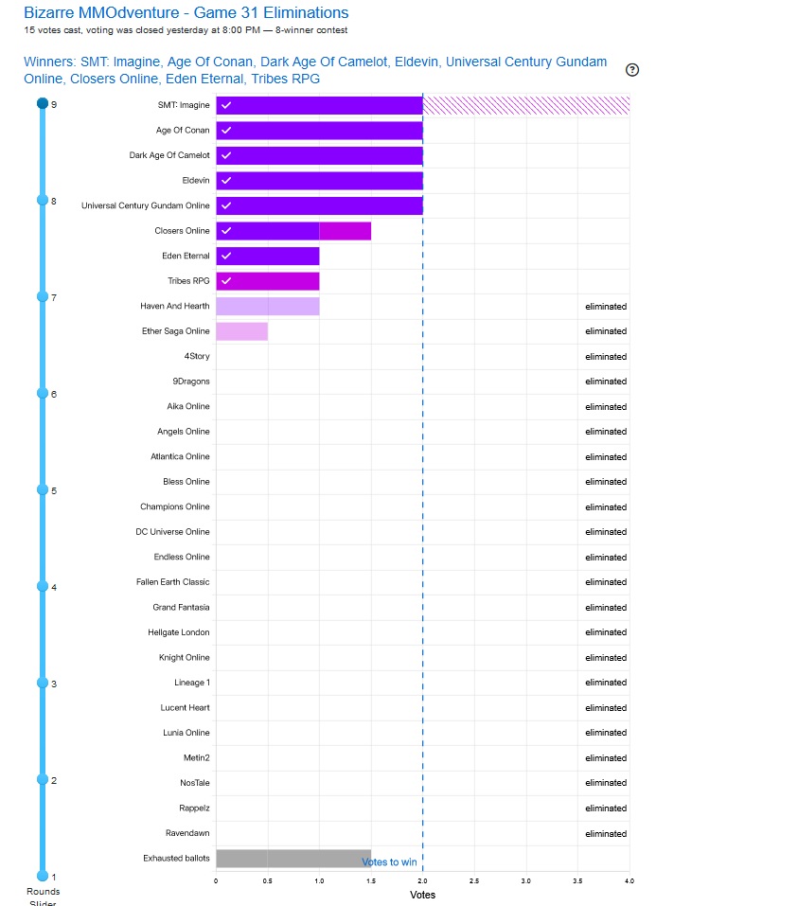The width and height of the screenshot is (798, 906).
Task: Click the hatched surplus section of SMT: Imagine bar
Action: [x=526, y=105]
